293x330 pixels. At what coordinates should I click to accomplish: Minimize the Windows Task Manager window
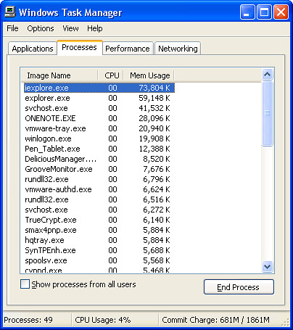[x=247, y=12]
